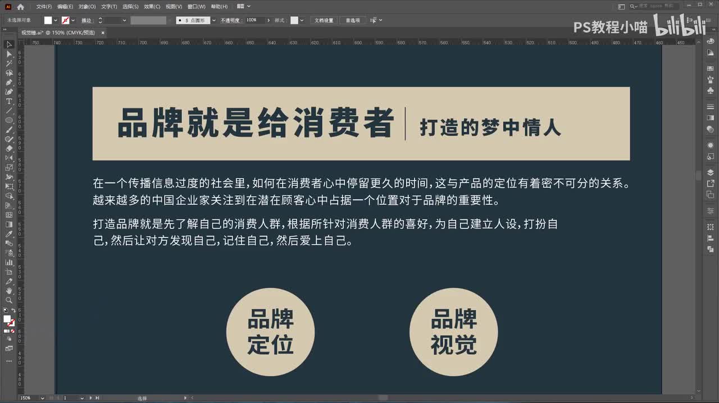Open fill color dropdown in control bar
Viewport: 719px width, 403px height.
coord(55,20)
